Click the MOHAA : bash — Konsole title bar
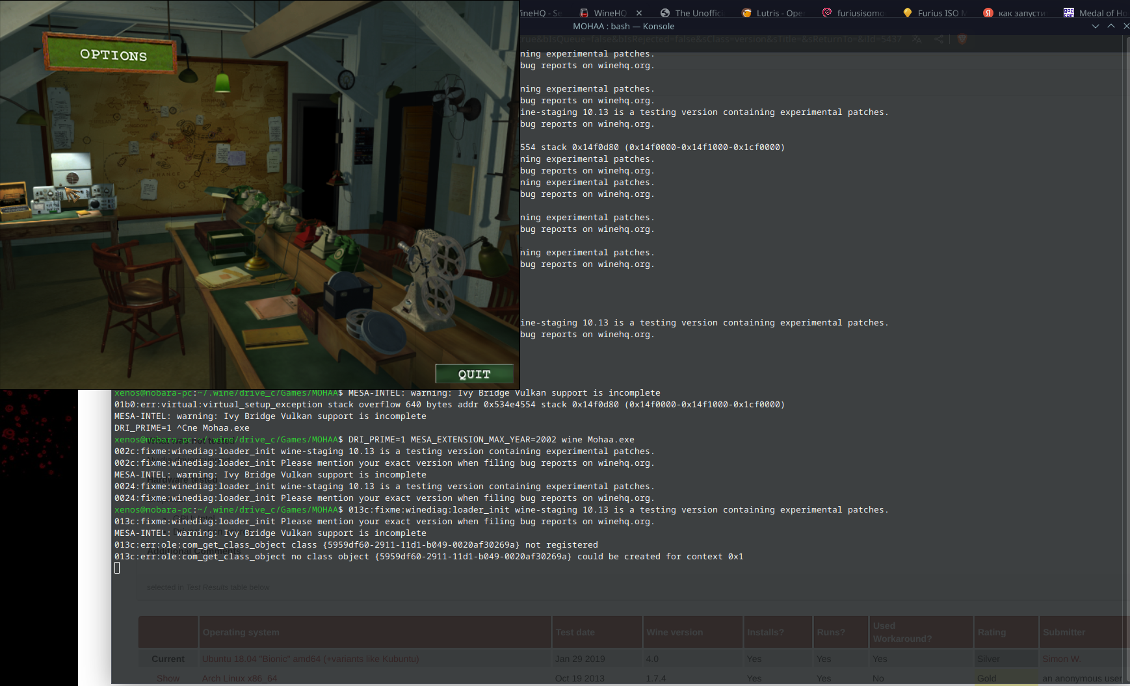Viewport: 1130px width, 686px height. coord(624,26)
